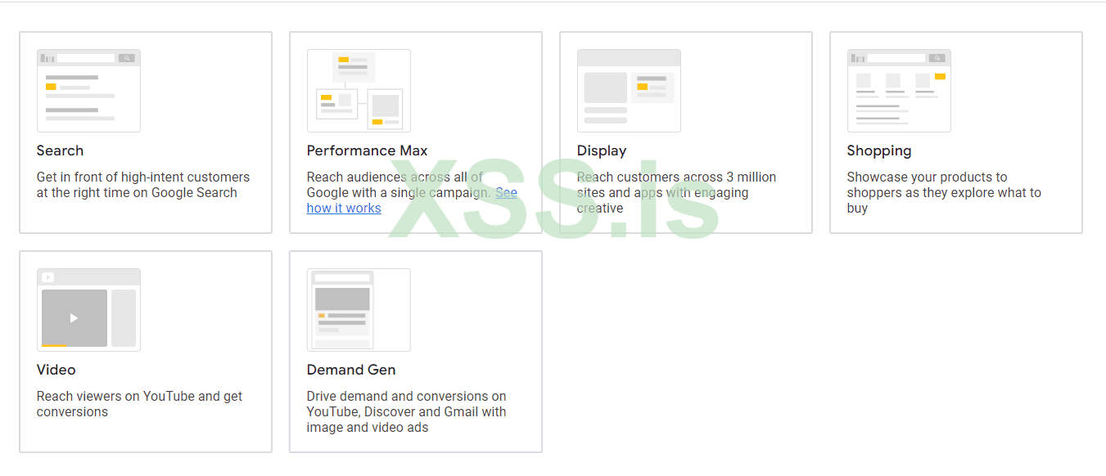1106x476 pixels.
Task: Click 'Get in front of high-intent customers' text
Action: (x=143, y=185)
